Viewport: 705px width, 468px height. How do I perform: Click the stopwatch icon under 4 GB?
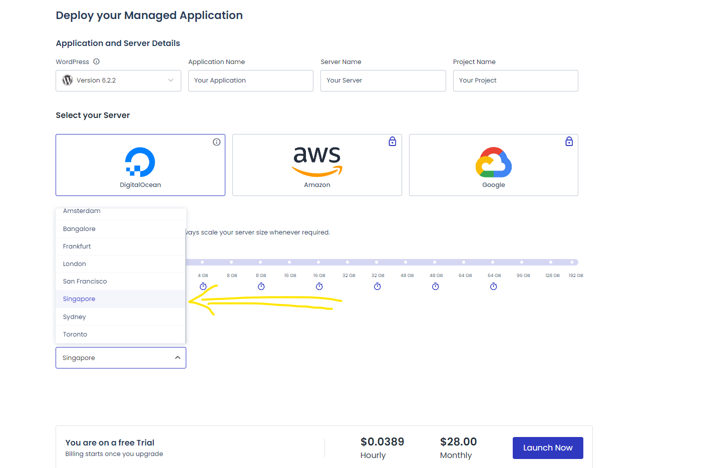click(203, 286)
